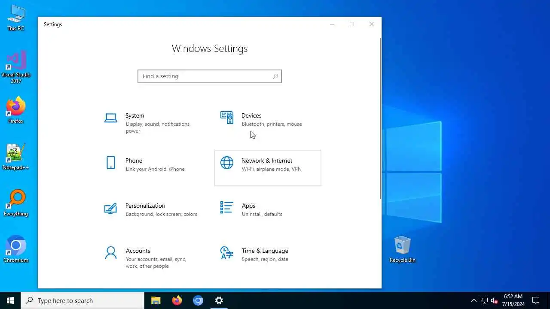The image size is (550, 309).
Task: Click the taskbar Type here to search box
Action: click(82, 300)
